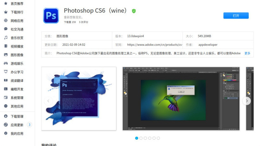
Task: Click the terminal icon beside 编程开发
Action: point(6,89)
